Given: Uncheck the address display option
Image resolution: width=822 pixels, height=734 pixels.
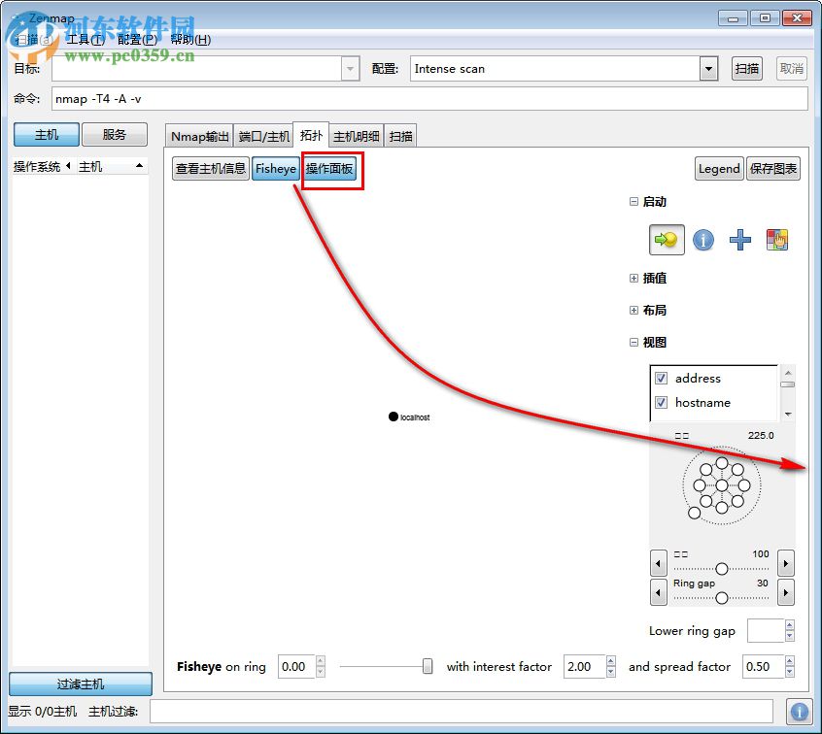Looking at the screenshot, I should (661, 379).
